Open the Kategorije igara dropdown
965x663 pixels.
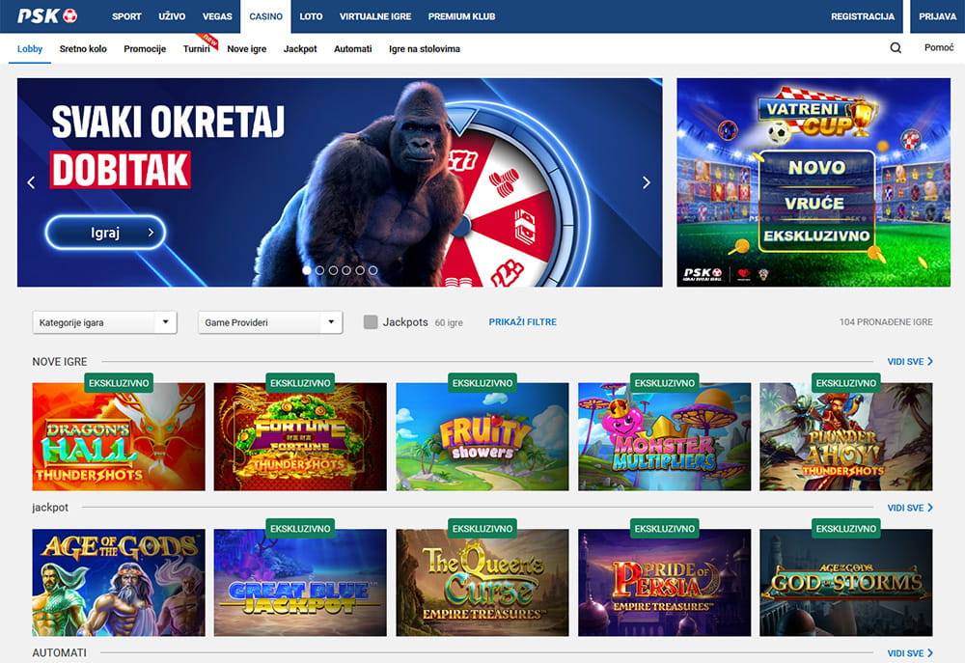pyautogui.click(x=104, y=322)
